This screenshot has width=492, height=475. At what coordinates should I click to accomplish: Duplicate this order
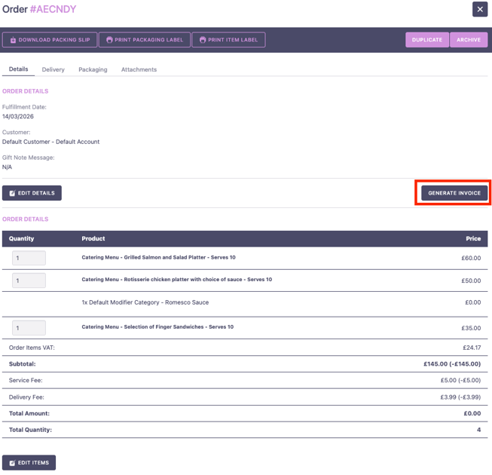click(x=426, y=40)
